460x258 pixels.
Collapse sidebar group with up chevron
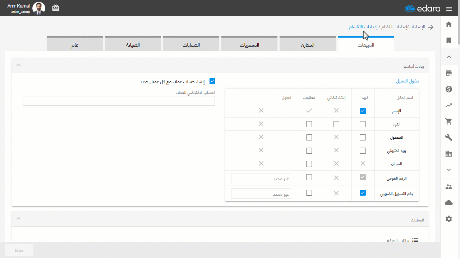pyautogui.click(x=448, y=57)
